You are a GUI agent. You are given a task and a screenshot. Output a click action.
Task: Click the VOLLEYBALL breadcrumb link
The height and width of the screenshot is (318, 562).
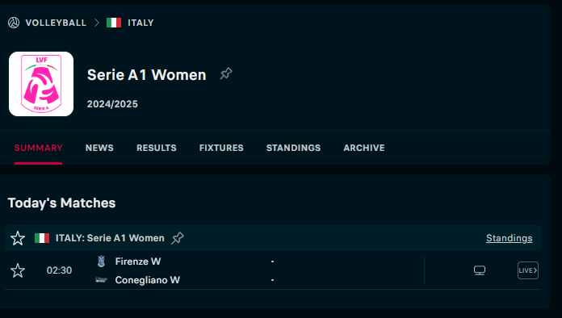56,23
